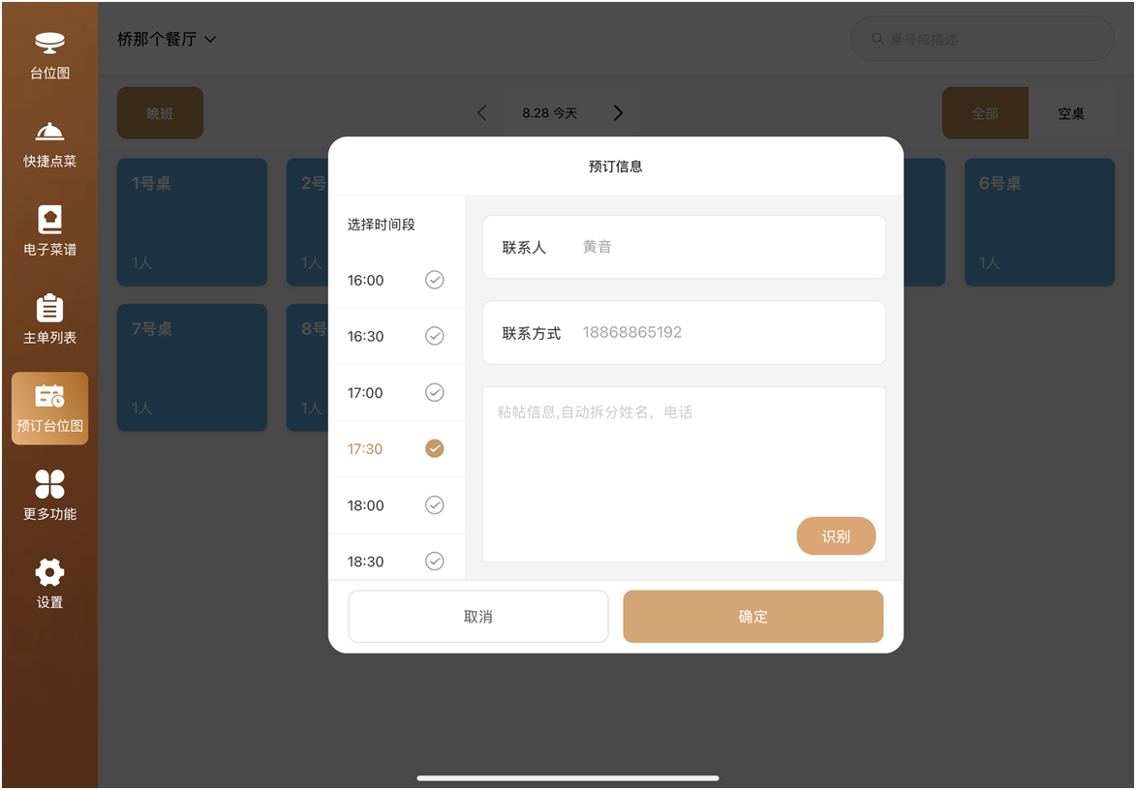The height and width of the screenshot is (790, 1136).
Task: Uncheck the selected 17:30 time slot
Action: [435, 448]
